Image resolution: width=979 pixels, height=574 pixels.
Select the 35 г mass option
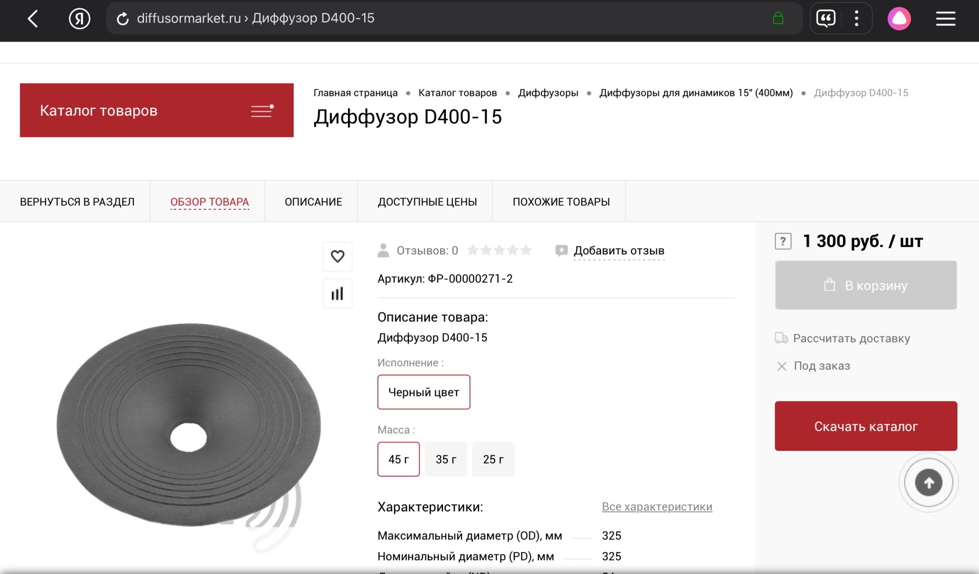[x=445, y=459]
